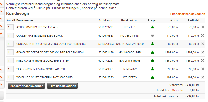
Task: Click grey stock icon for COOLER MASTER ELITE
Action: (152, 35)
